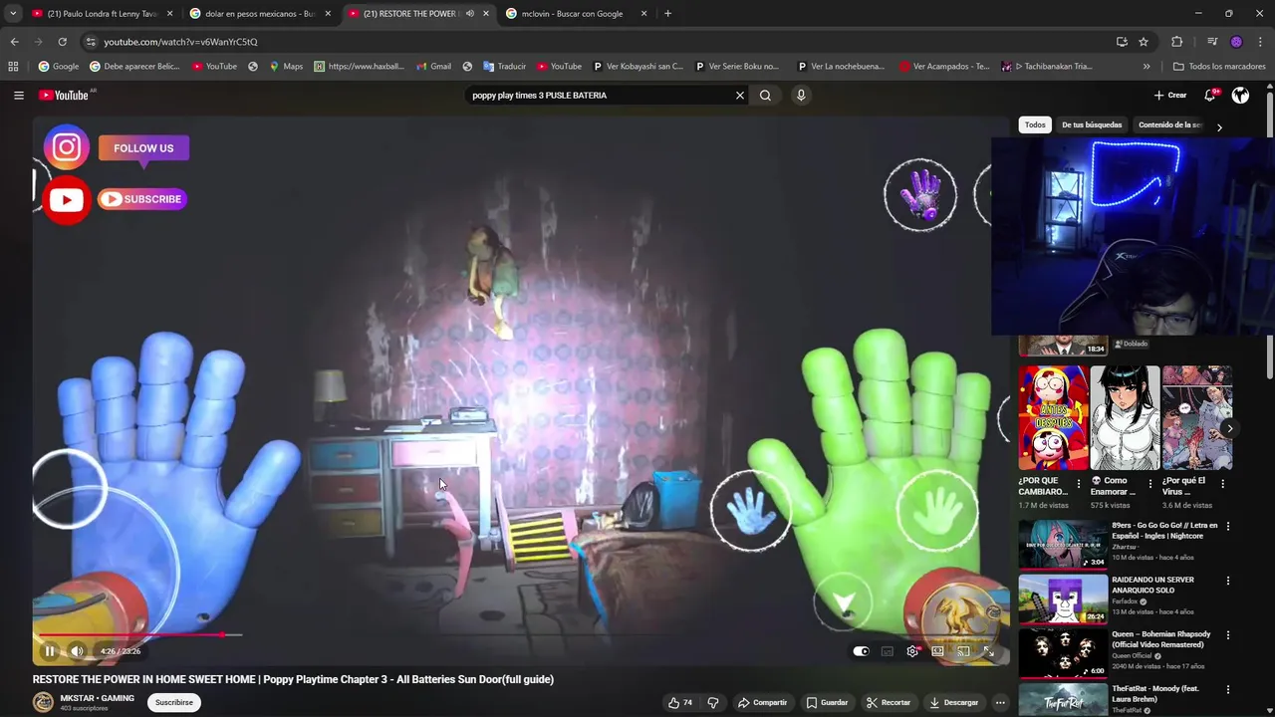Screen dimensions: 1275x717
Task: Open the Gmail bookmark
Action: pos(433,67)
